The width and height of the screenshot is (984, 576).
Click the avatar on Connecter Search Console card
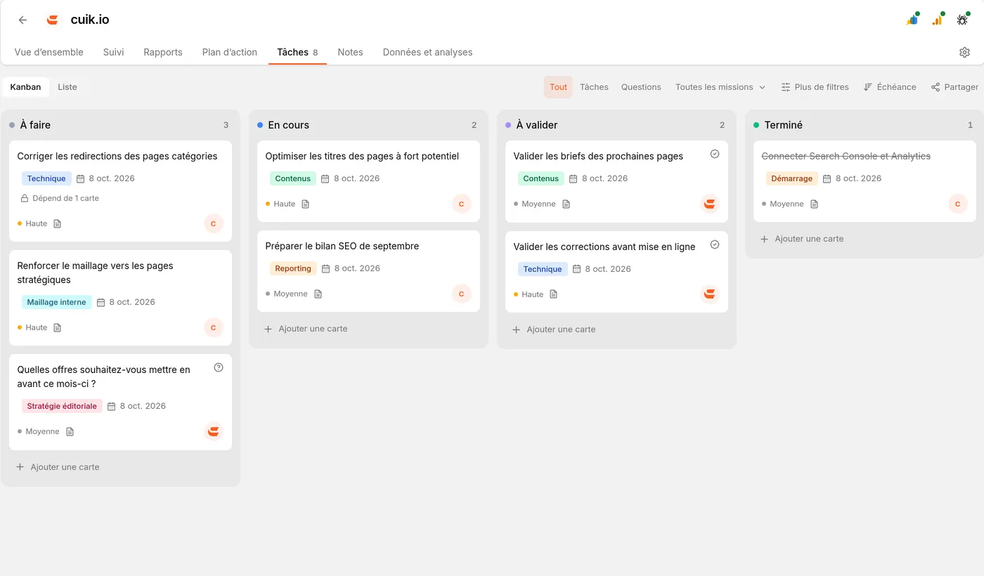958,204
